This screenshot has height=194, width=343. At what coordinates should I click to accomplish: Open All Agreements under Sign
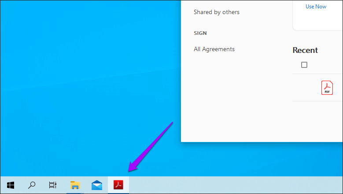(x=214, y=49)
